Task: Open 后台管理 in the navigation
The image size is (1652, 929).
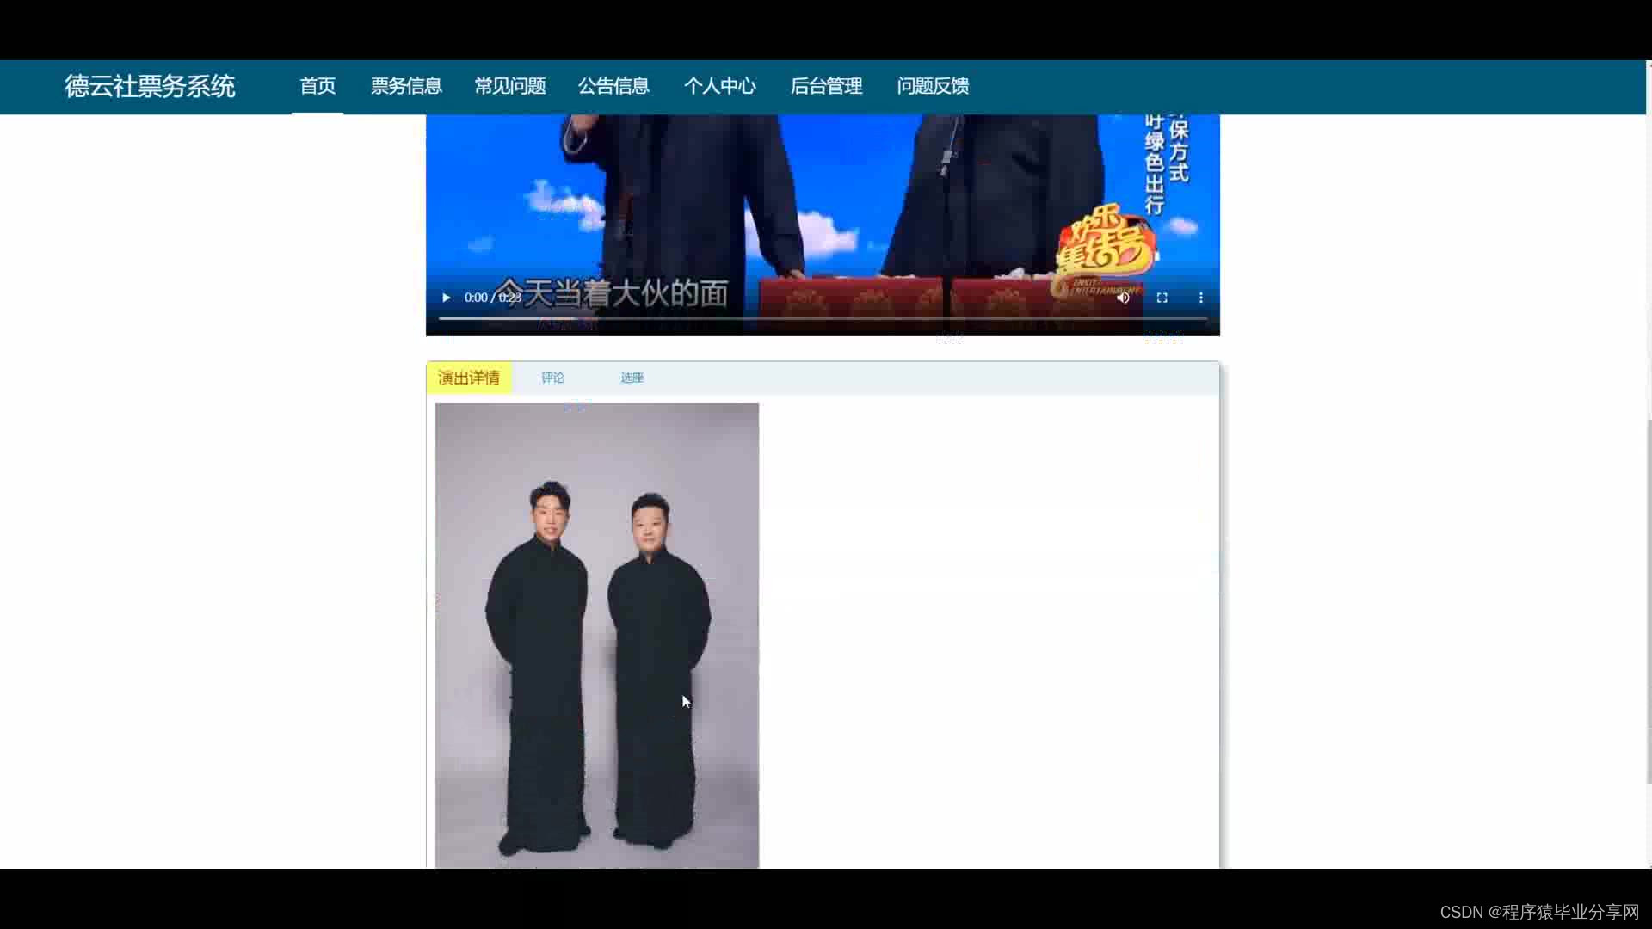Action: tap(826, 86)
